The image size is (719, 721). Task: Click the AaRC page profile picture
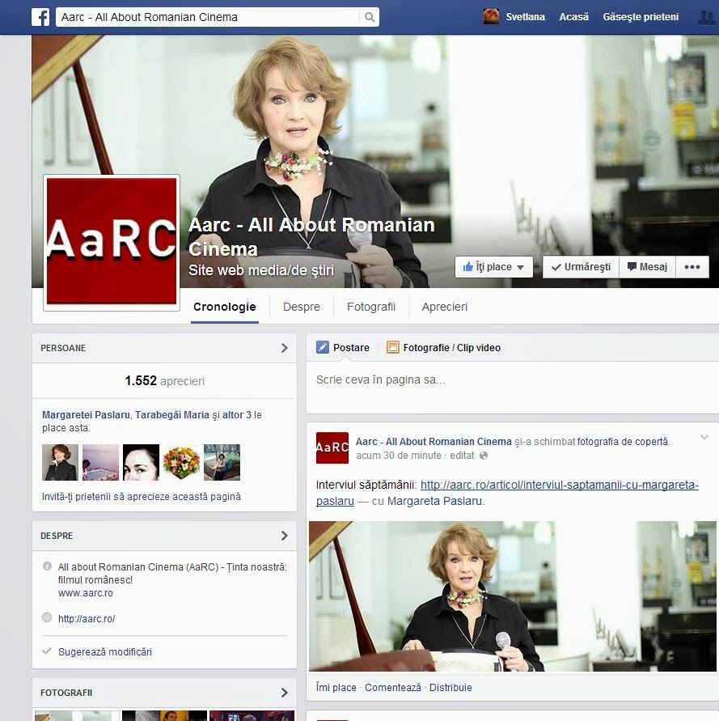coord(112,242)
